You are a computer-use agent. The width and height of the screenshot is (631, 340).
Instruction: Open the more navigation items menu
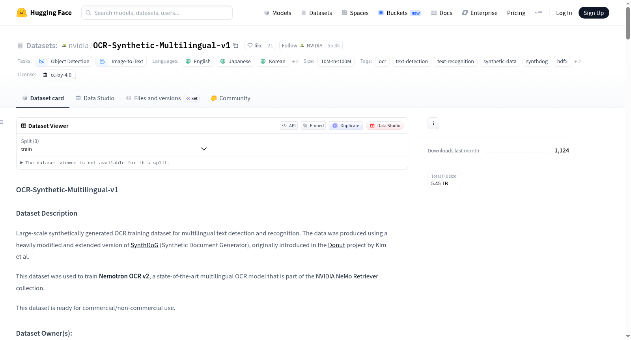pyautogui.click(x=538, y=13)
